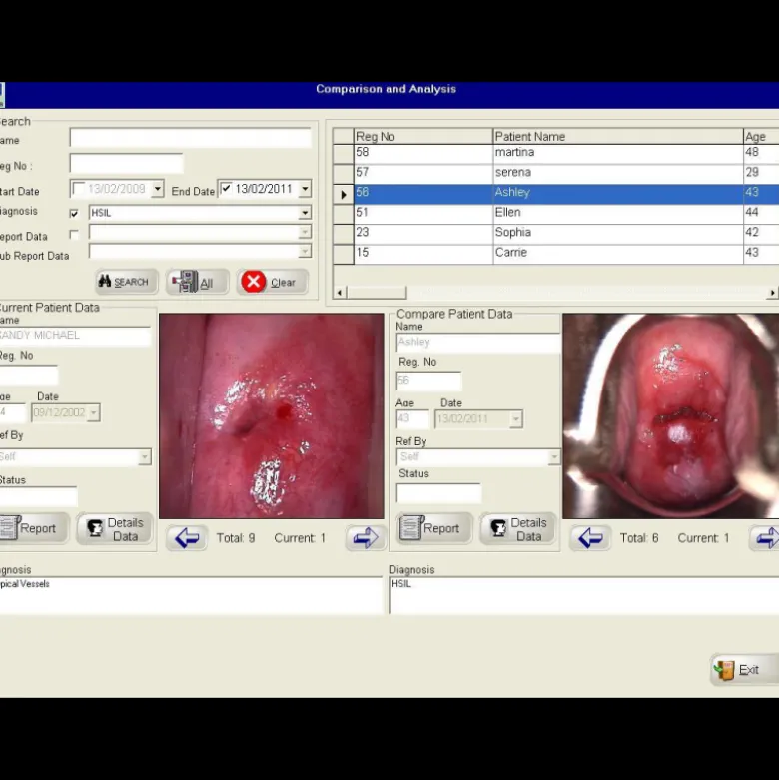
Task: Click the All records button
Action: point(197,282)
